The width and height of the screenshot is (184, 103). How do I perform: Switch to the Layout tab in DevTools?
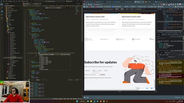169,34
